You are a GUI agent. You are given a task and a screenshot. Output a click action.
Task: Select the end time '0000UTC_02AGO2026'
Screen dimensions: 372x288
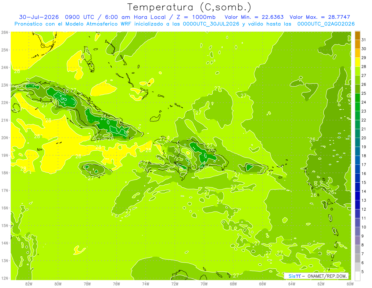tap(326, 24)
